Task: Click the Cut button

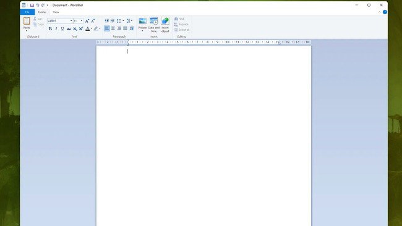Action: 38,19
